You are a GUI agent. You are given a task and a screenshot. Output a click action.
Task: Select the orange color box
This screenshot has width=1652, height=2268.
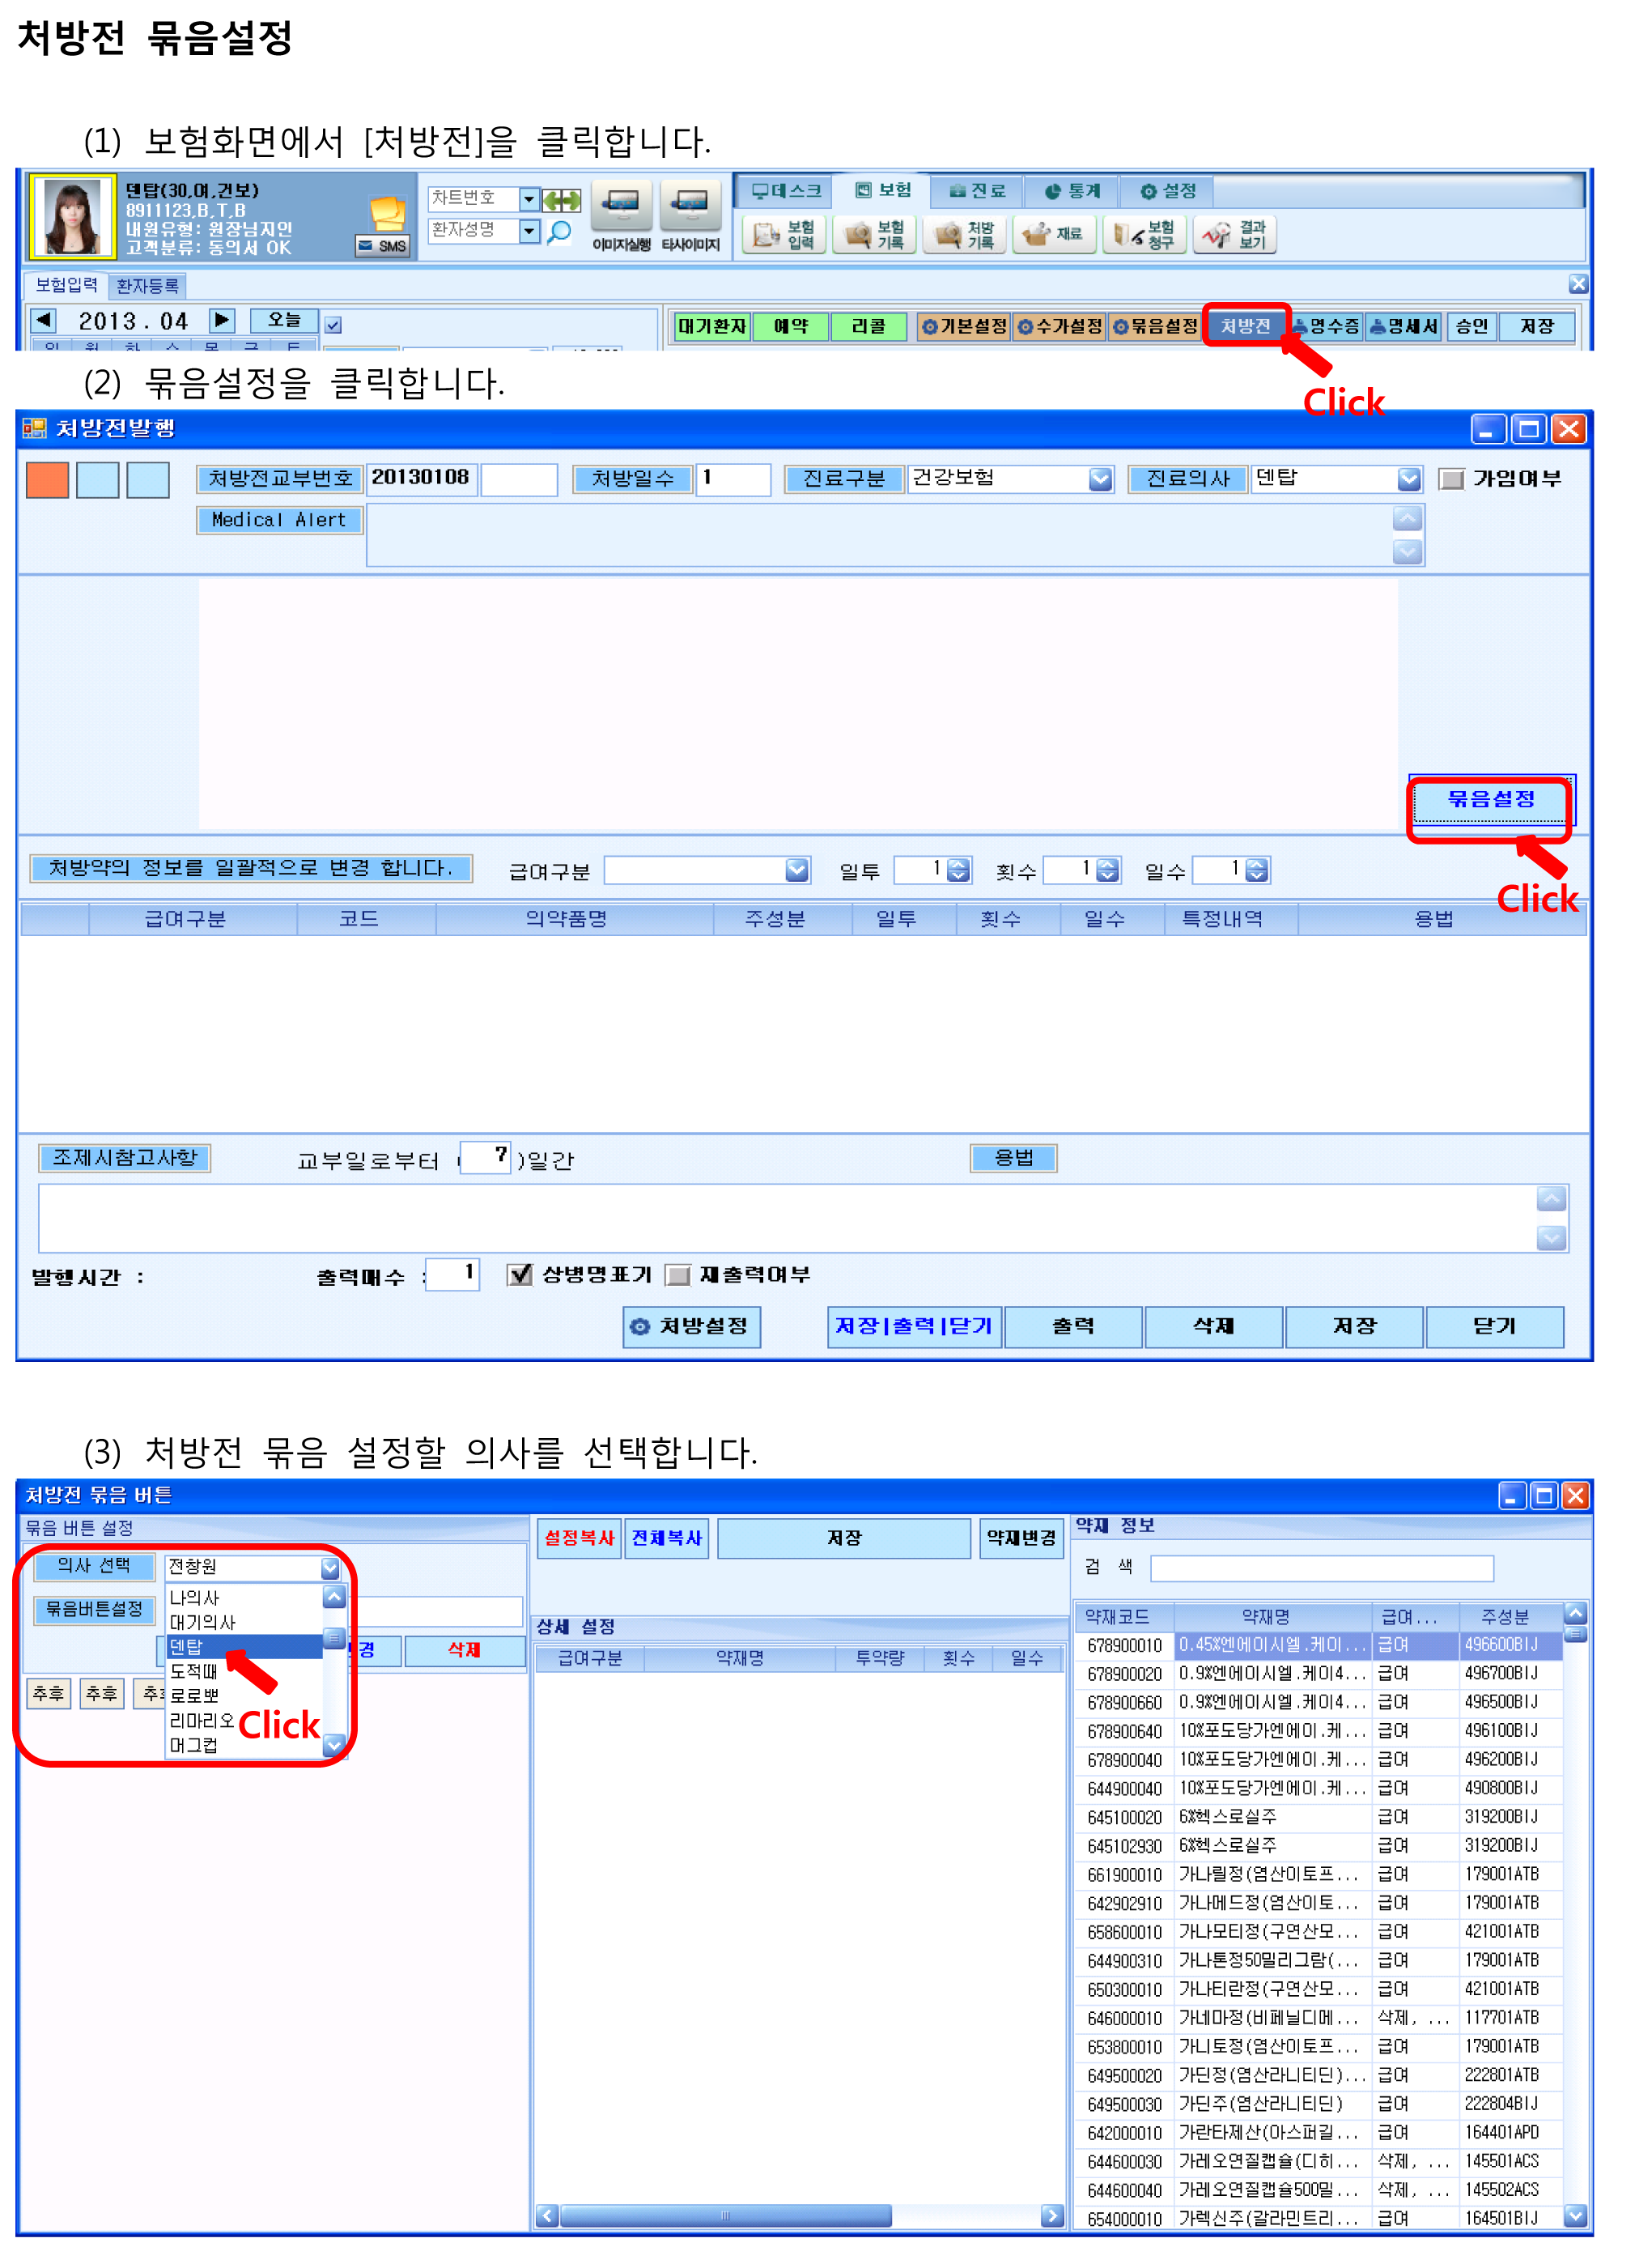click(x=47, y=480)
